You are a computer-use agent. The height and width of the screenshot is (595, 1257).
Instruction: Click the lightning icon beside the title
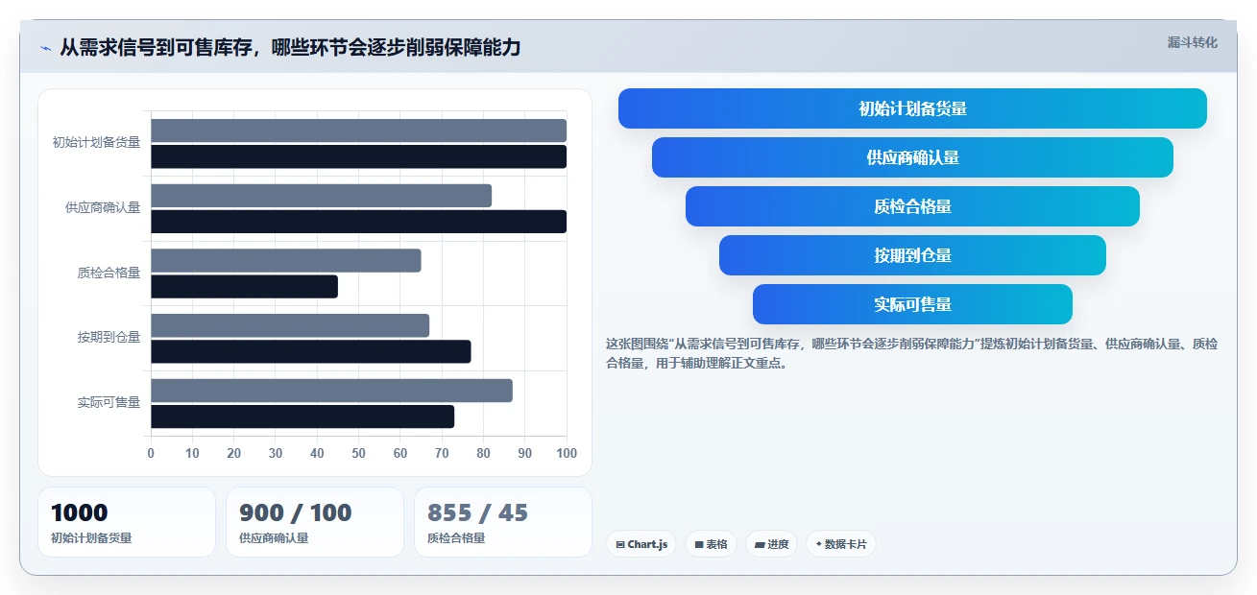[45, 48]
